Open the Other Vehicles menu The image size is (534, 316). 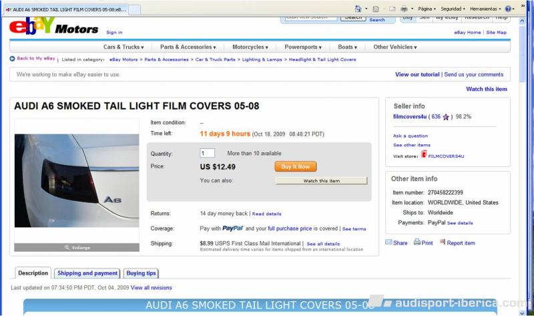pos(394,47)
